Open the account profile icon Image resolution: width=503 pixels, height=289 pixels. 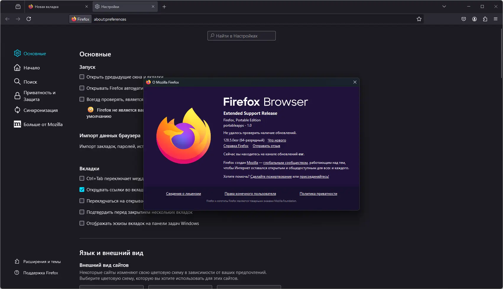tap(474, 19)
